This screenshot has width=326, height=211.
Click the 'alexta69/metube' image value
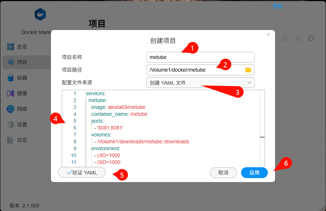click(x=126, y=107)
